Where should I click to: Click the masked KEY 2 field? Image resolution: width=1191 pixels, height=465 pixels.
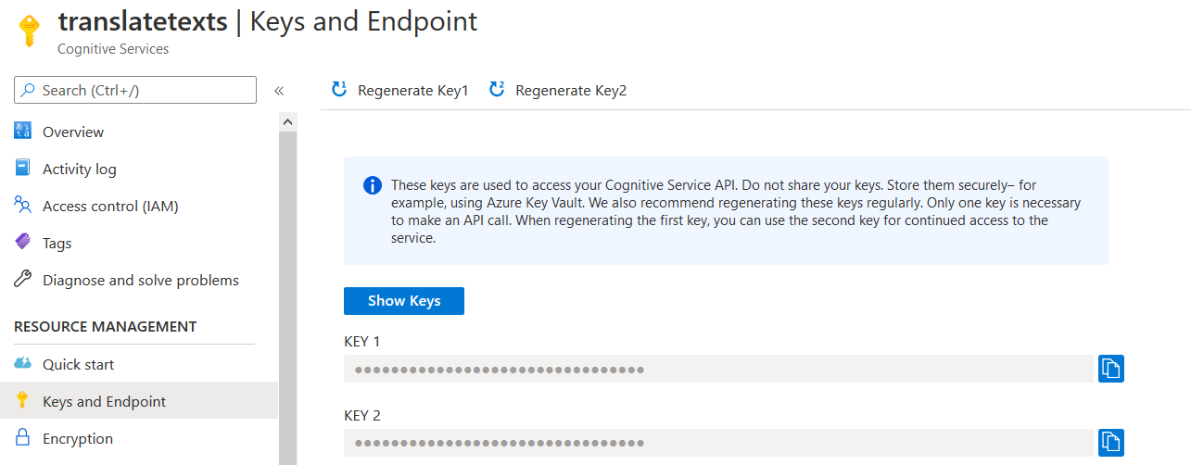(718, 443)
